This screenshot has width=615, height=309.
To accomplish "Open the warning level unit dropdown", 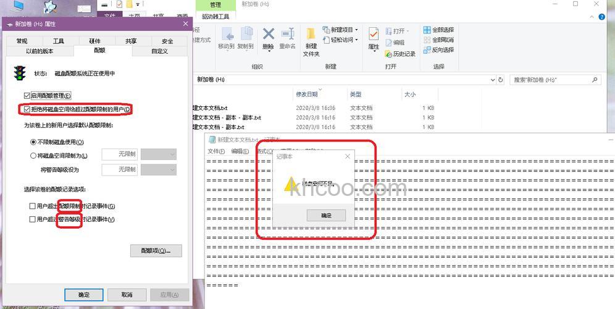I will click(x=159, y=169).
